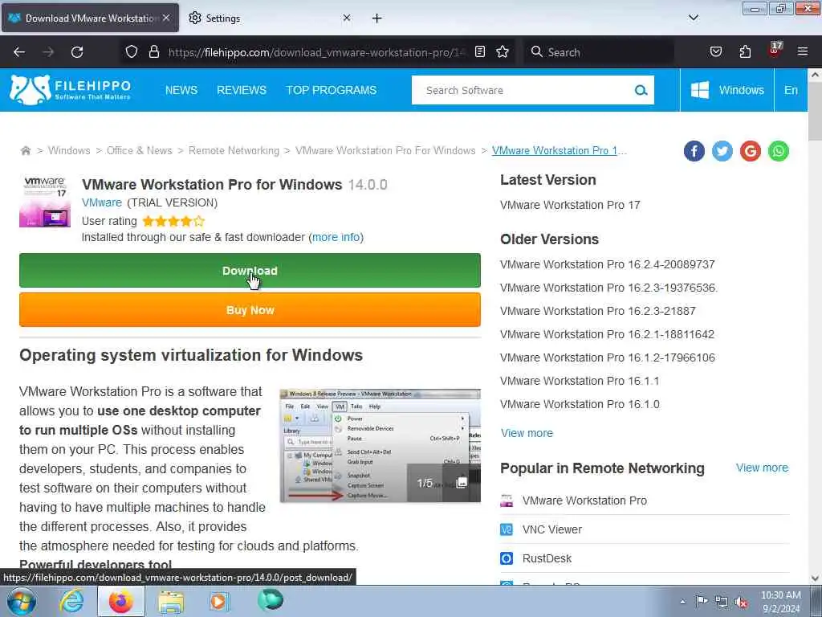
Task: Click the orange Buy Now button
Action: [x=250, y=310]
